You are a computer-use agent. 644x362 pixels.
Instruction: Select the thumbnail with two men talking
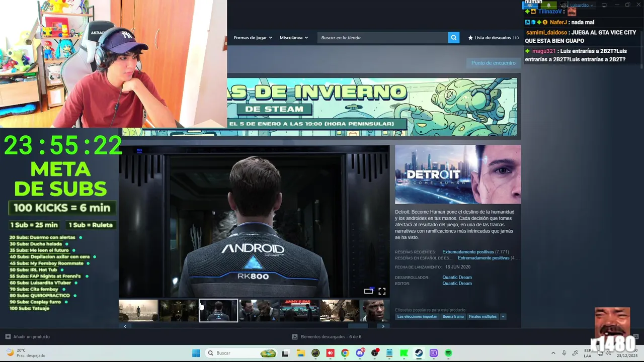click(259, 311)
